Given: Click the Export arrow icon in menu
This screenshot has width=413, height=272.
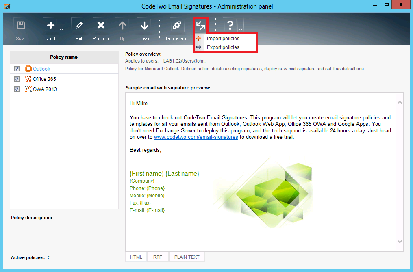Looking at the screenshot, I should point(199,47).
